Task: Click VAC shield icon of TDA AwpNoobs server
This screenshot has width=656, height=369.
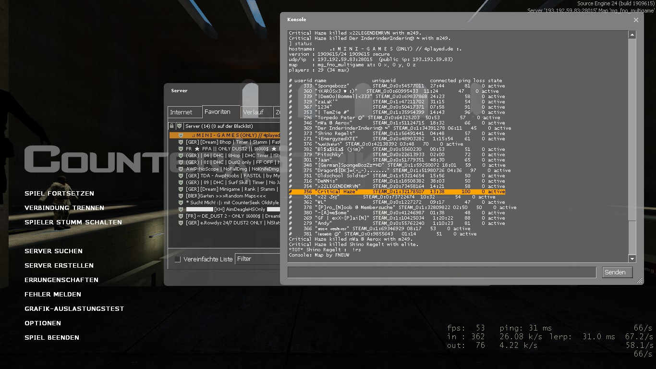Action: [x=181, y=176]
